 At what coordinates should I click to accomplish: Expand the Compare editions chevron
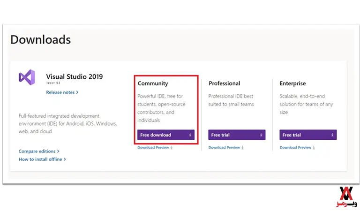pyautogui.click(x=58, y=151)
